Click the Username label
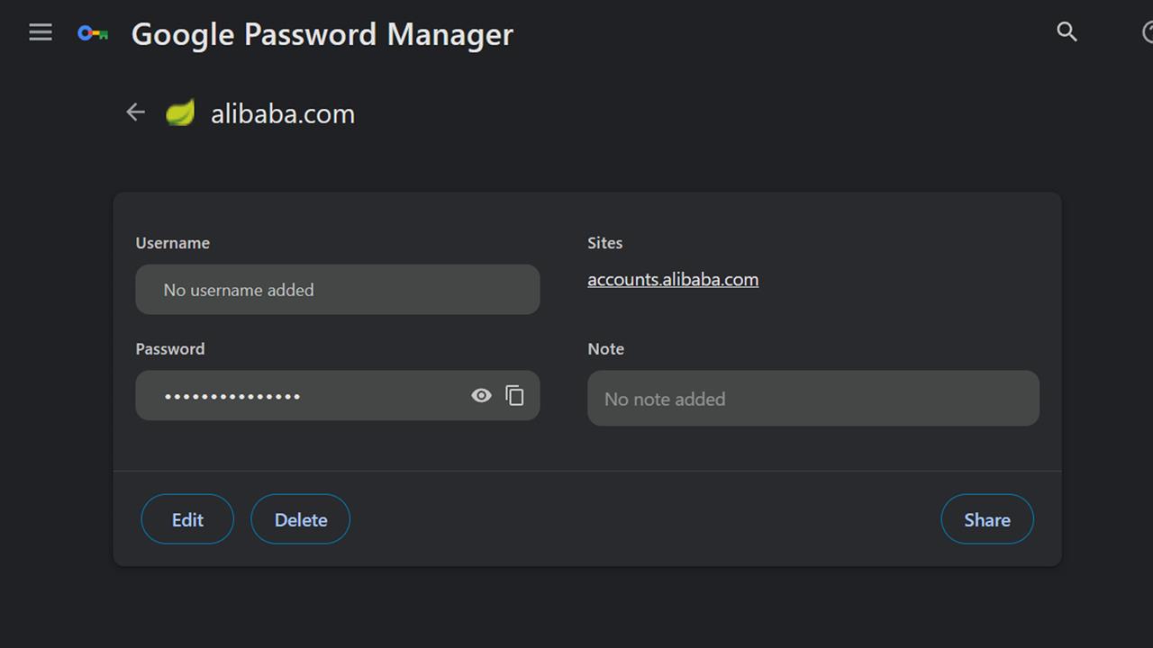The image size is (1153, 648). click(172, 243)
